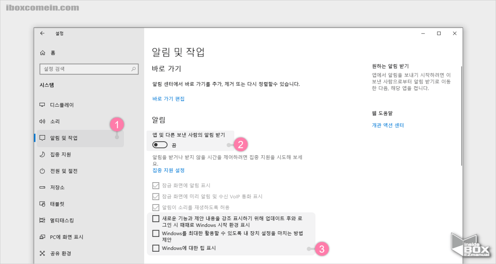Open 멀티태스킹 settings icon
Viewport: 496px width, 264px height.
tap(43, 220)
